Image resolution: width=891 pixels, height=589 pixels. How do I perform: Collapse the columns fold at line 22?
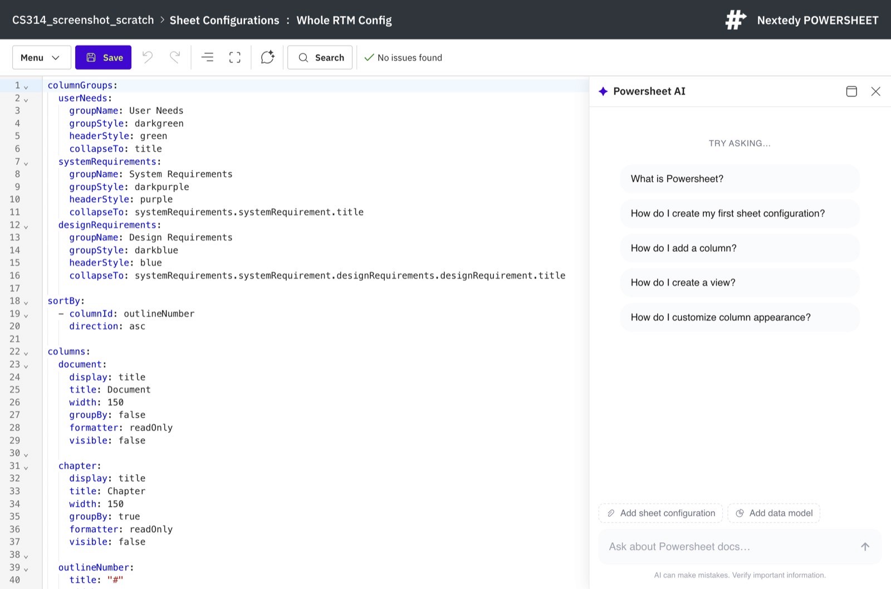26,353
